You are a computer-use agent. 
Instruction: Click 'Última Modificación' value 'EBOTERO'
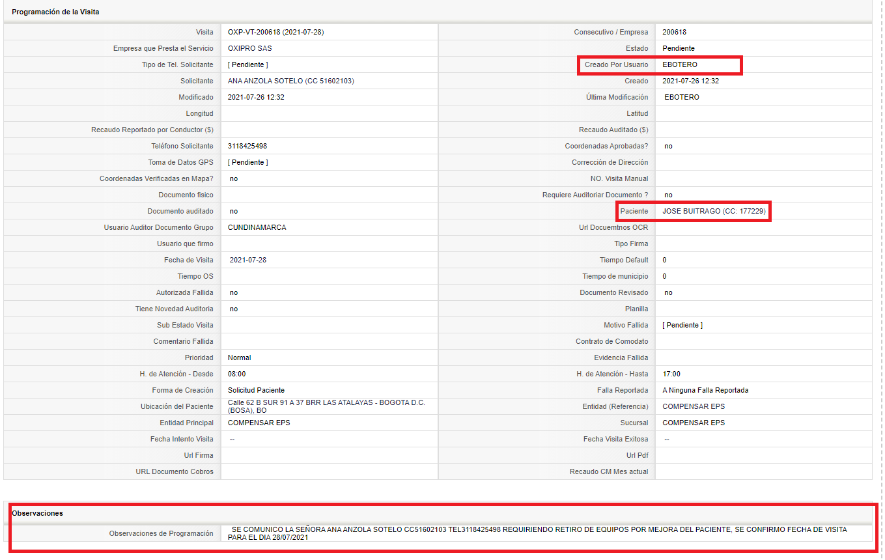(682, 97)
